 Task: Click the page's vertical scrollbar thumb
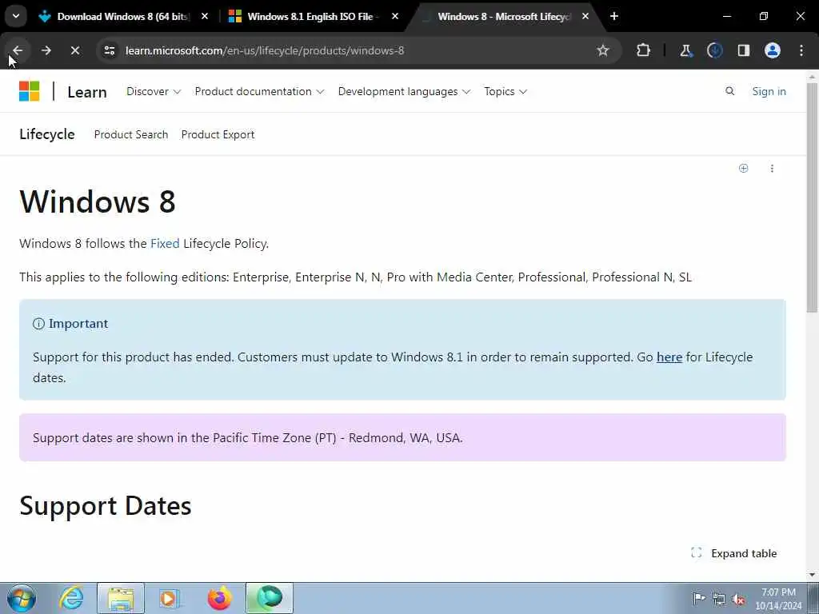(x=812, y=197)
